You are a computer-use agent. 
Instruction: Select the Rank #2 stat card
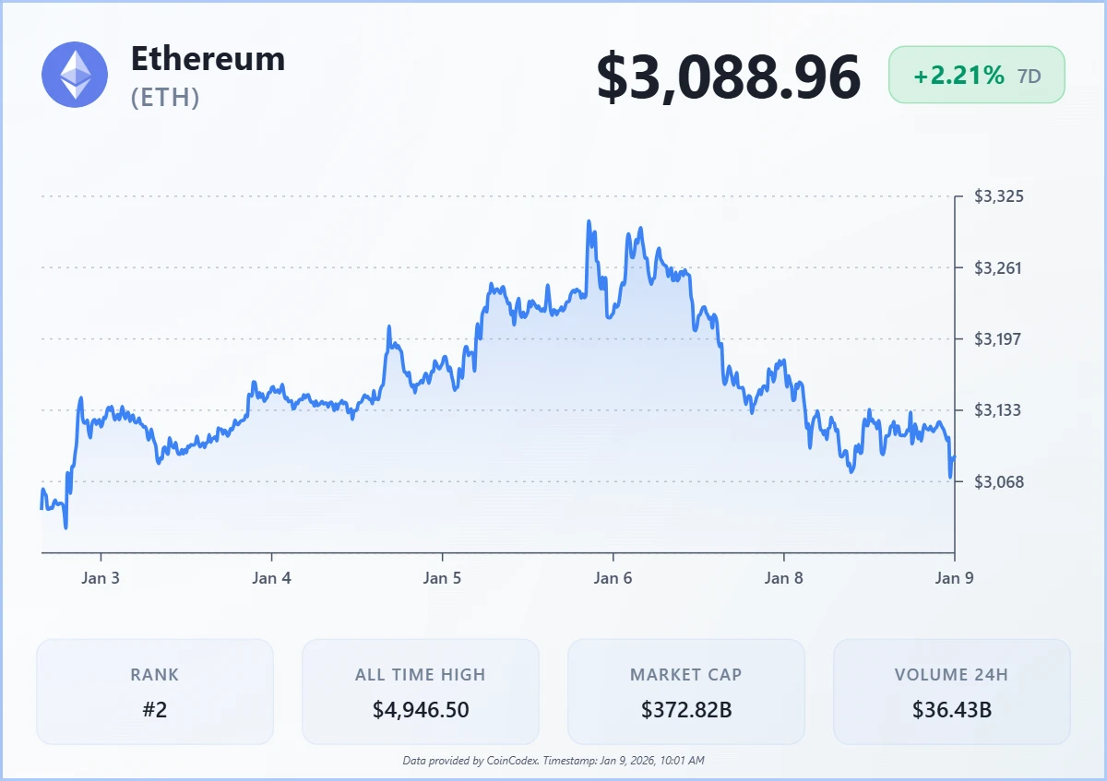pos(155,692)
